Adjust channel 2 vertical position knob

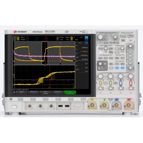110,88
